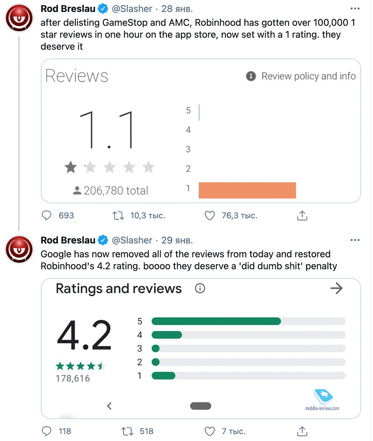This screenshot has width=373, height=441.
Task: Open more options menu on second tweet
Action: 355,240
